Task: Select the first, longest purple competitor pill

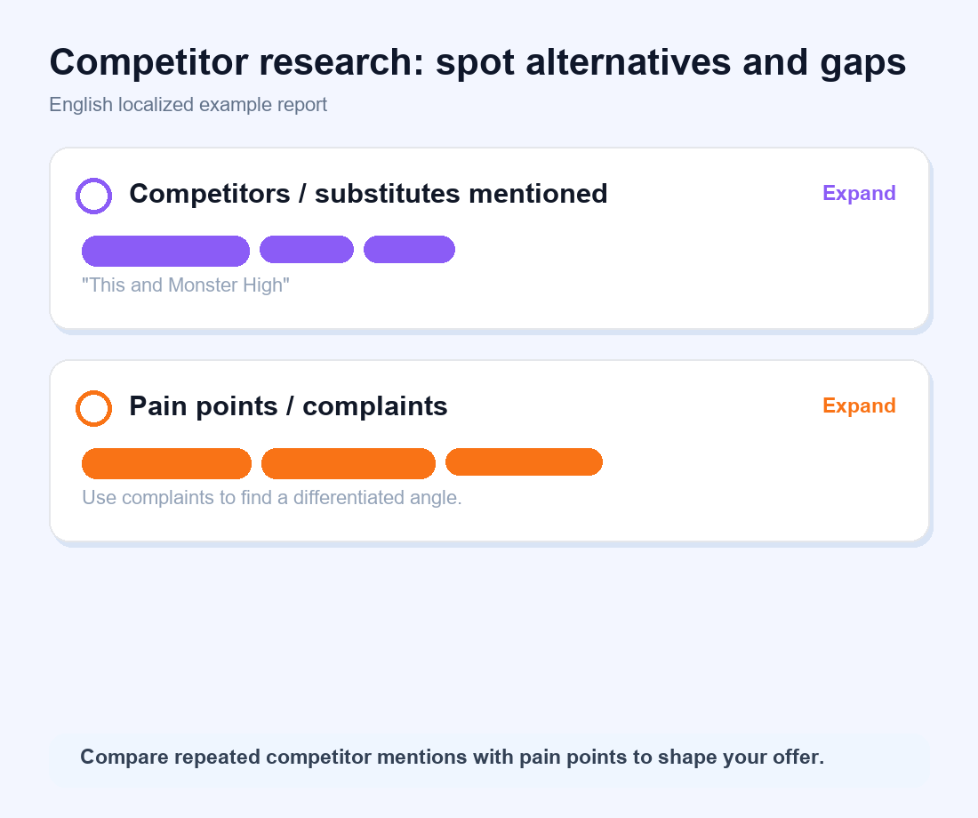Action: coord(166,251)
